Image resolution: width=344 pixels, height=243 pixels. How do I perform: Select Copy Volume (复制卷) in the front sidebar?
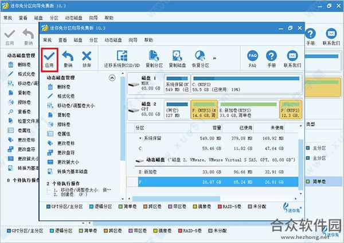tap(59, 115)
